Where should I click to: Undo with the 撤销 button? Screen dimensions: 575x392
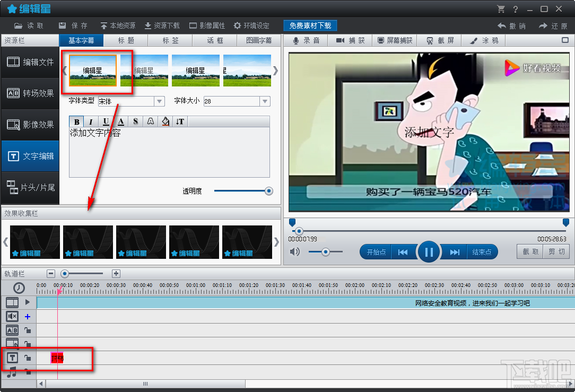coord(511,26)
